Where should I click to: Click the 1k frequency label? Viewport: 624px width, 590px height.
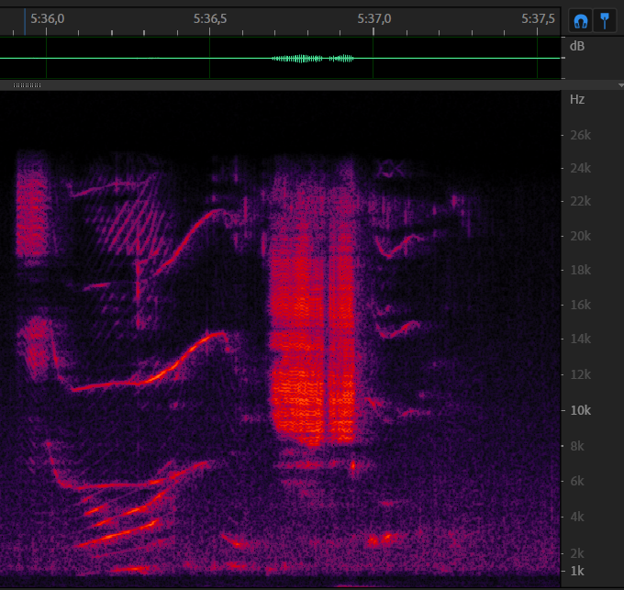[x=577, y=571]
